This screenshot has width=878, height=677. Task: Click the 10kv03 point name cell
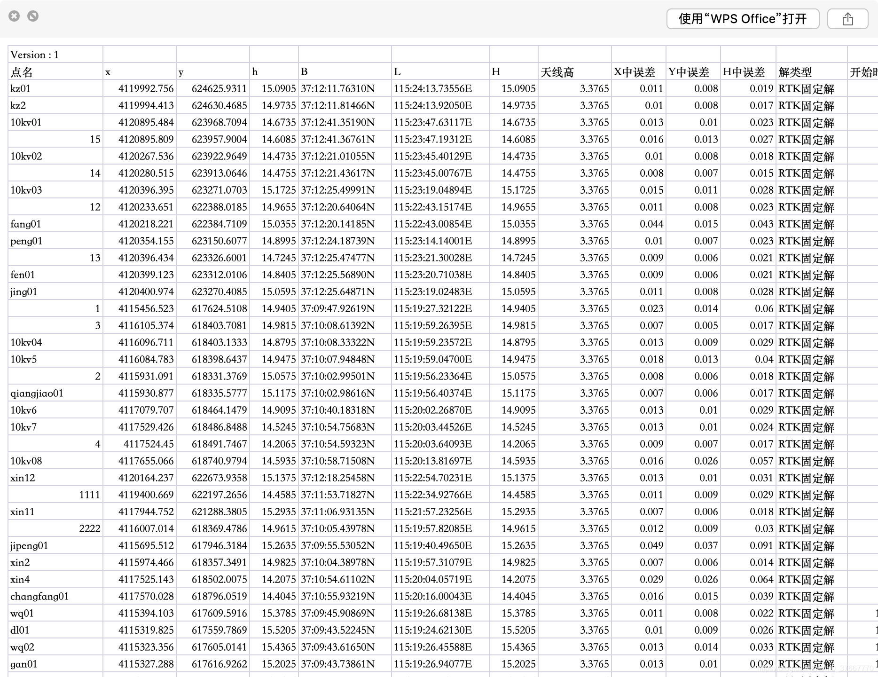55,190
